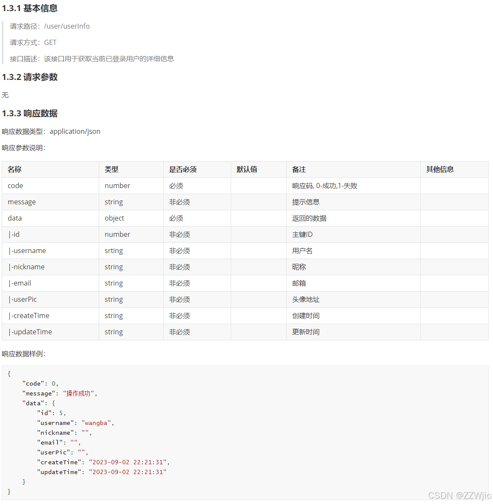The width and height of the screenshot is (493, 504).
Task: Click the heading "1.3.3 响应数据"
Action: (30, 113)
